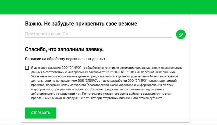Click the '27.07.2006 № 152-ФЗ' law reference

point(120,72)
